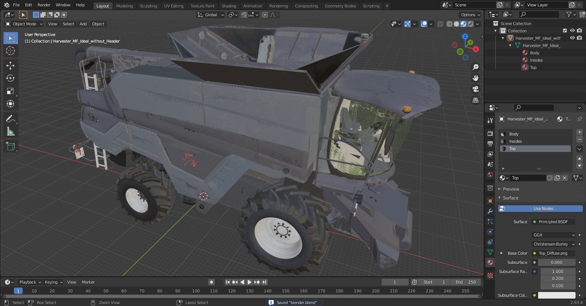This screenshot has height=306, width=586.
Task: Open the Subsurface Color swatch
Action: 556,295
